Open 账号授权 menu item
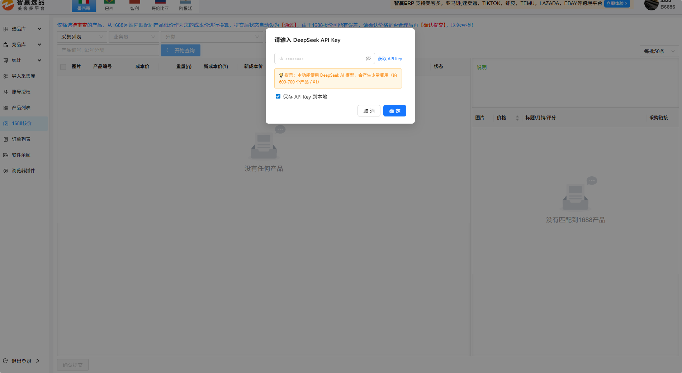This screenshot has width=682, height=373. 24,92
